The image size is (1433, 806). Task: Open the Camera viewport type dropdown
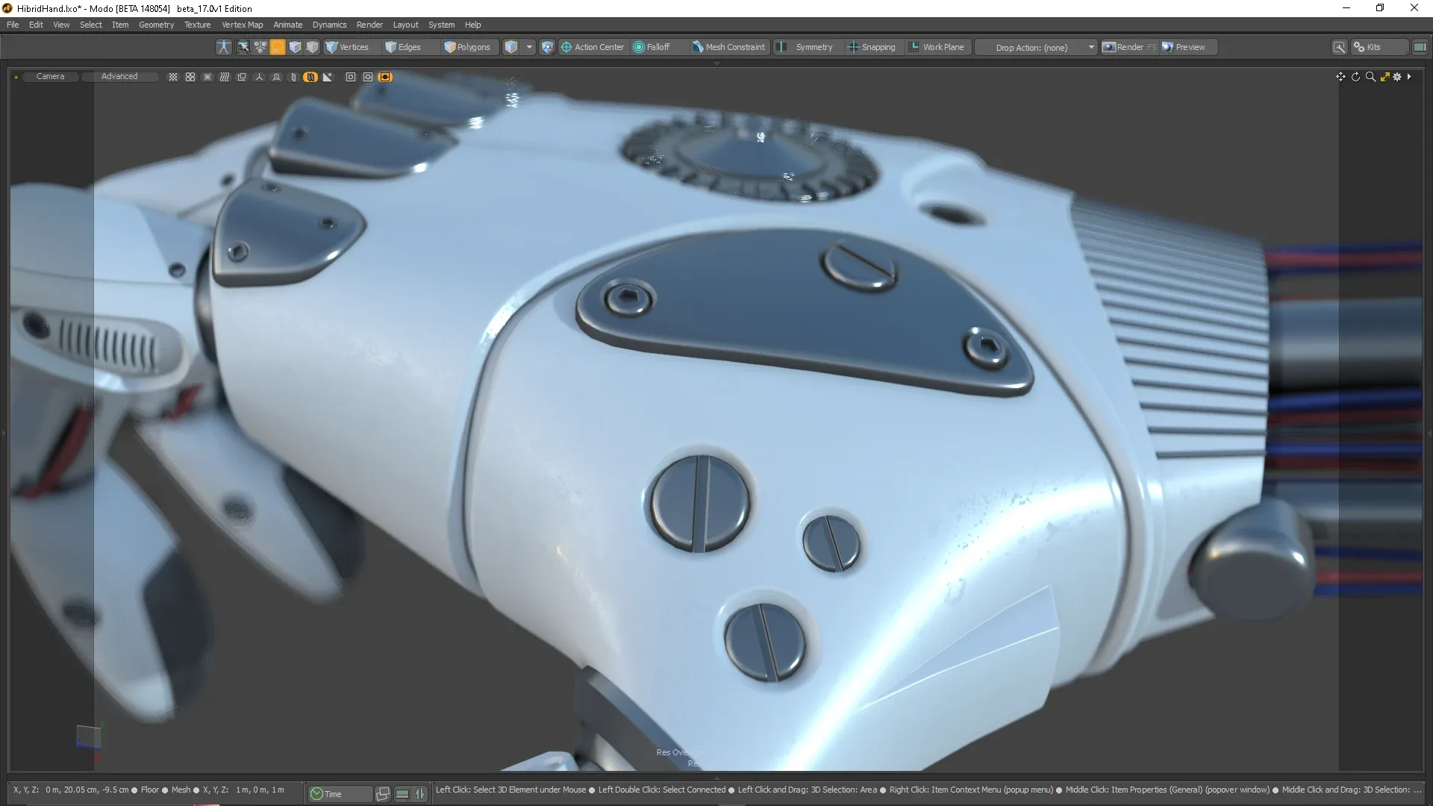coord(50,76)
